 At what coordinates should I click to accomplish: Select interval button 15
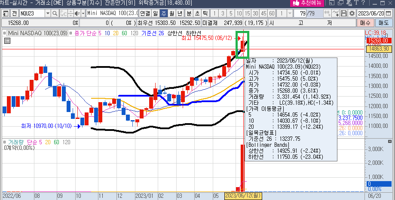247,13
